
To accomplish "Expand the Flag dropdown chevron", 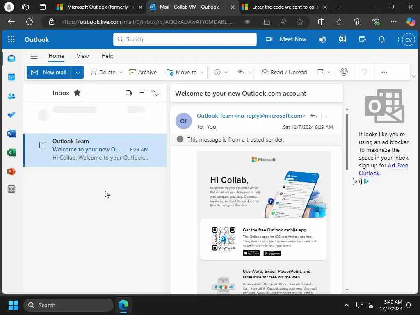I will [x=329, y=72].
